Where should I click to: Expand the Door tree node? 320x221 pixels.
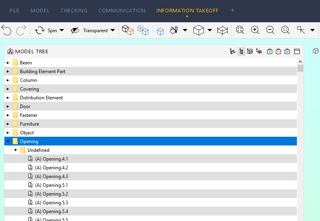8,107
